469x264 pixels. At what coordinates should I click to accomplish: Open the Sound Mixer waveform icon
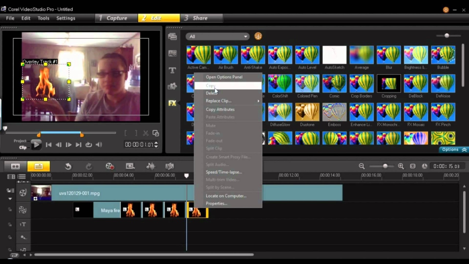pos(150,166)
